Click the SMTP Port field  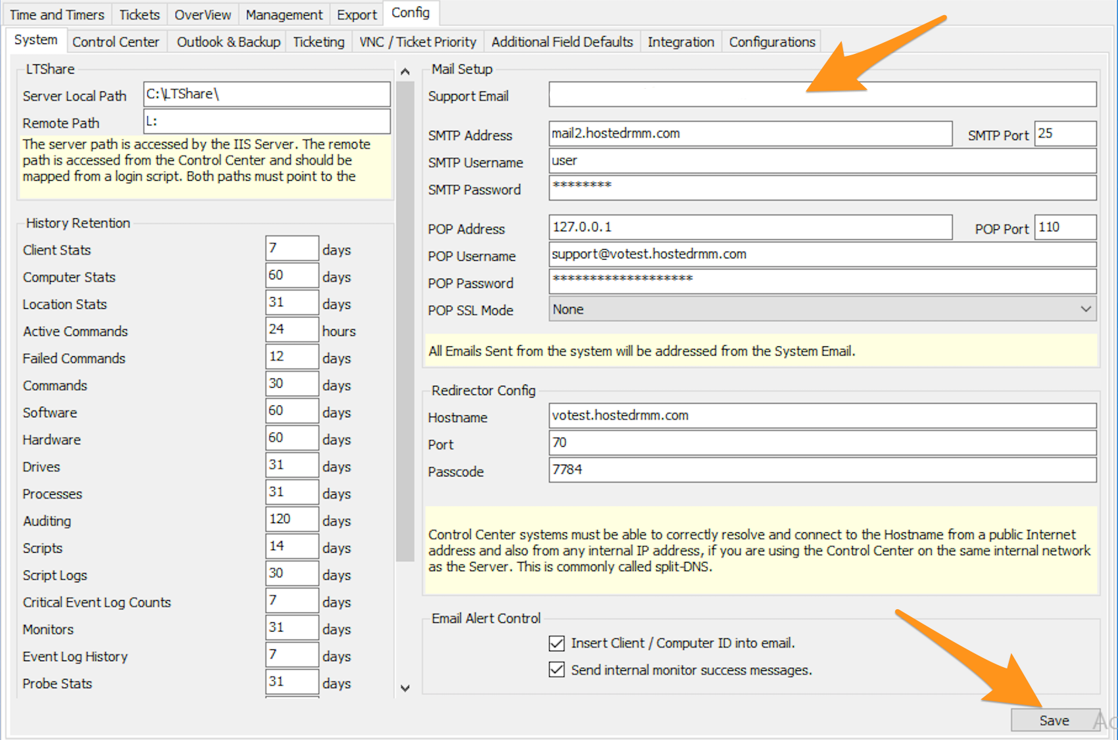click(x=1065, y=133)
